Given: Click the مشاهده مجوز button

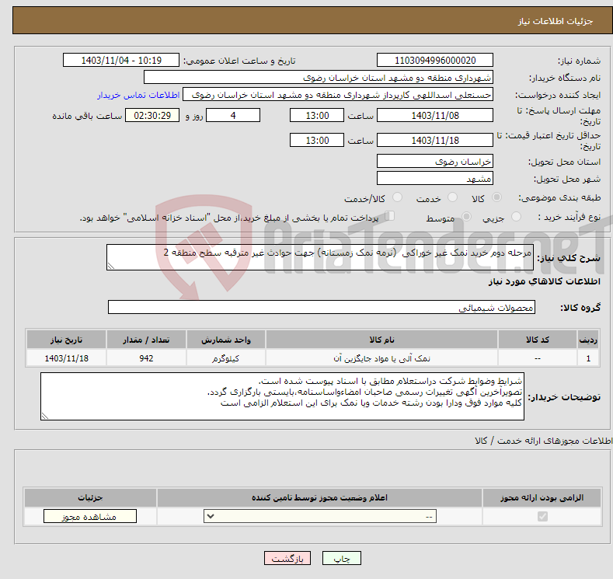Looking at the screenshot, I should (90, 517).
